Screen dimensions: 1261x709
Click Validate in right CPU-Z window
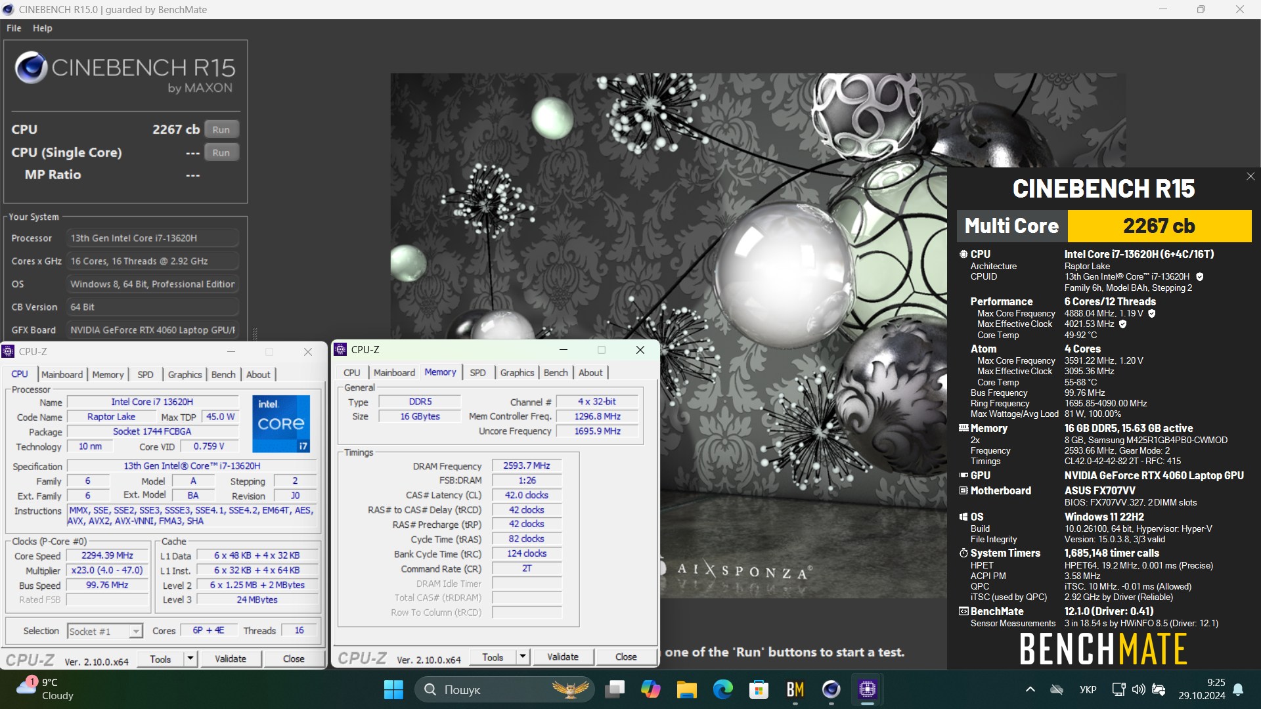click(x=563, y=656)
